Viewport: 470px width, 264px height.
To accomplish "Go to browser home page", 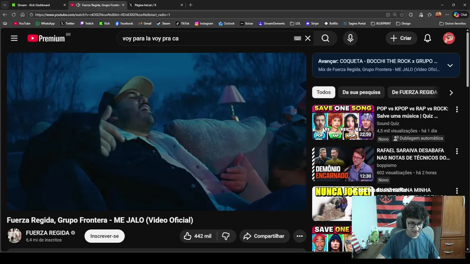I will coord(22,15).
